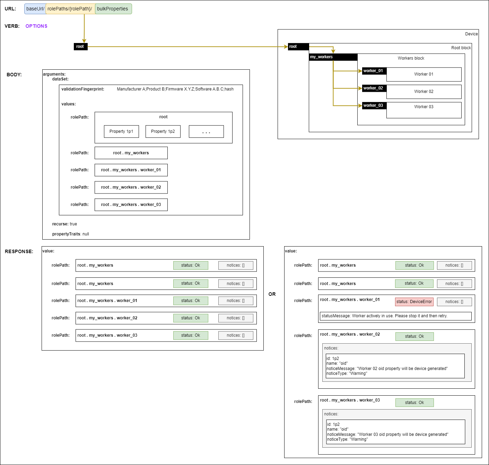The image size is (489, 465).
Task: Click the validationFingerprint value text
Action: click(175, 89)
